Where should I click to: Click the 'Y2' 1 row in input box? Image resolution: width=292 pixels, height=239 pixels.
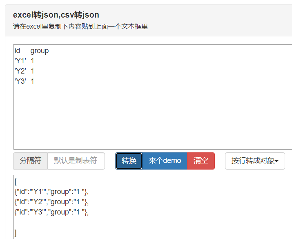tap(24, 71)
